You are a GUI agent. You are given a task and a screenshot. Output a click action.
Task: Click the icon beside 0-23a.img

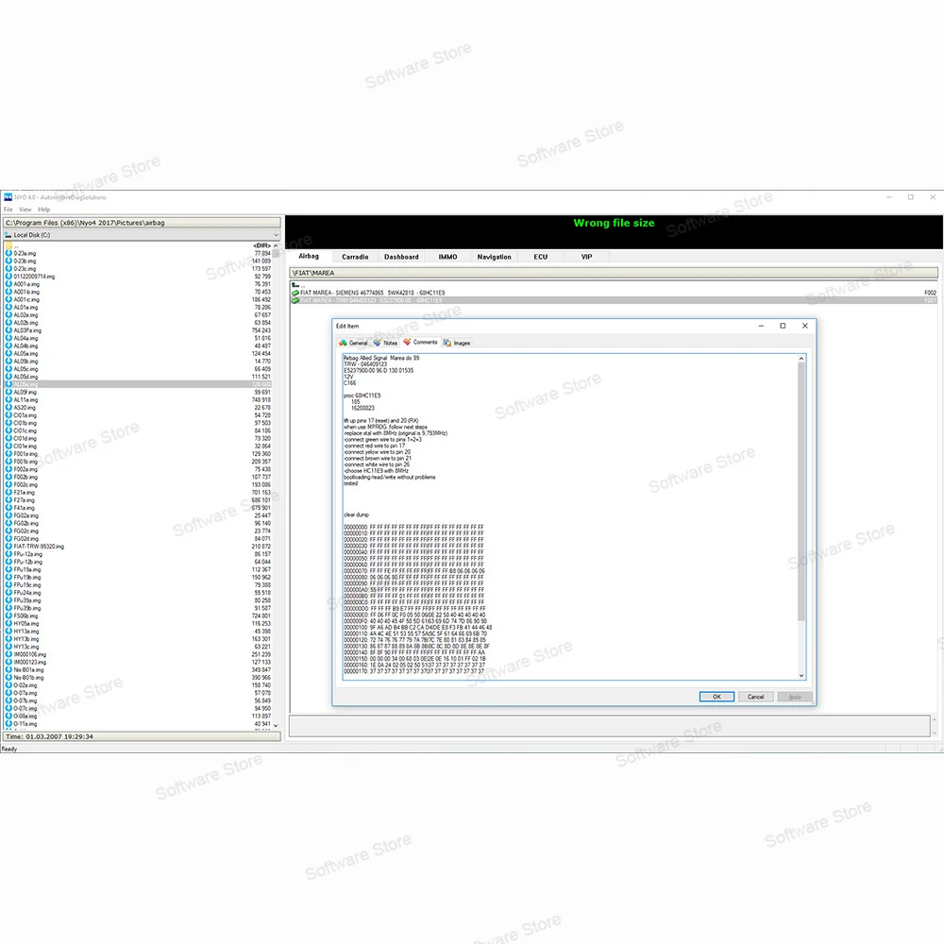pyautogui.click(x=8, y=253)
